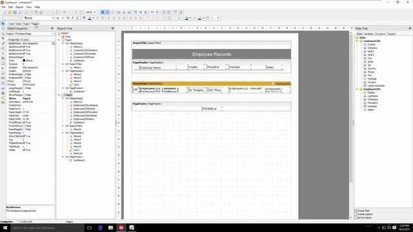Click the fill color bucket icon
Image resolution: width=413 pixels, height=232 pixels.
[186, 18]
